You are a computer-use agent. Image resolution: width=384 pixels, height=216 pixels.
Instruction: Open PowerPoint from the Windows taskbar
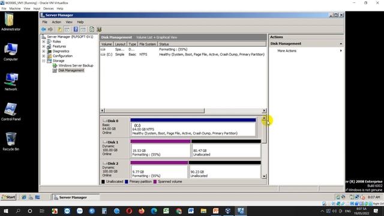[x=216, y=211]
